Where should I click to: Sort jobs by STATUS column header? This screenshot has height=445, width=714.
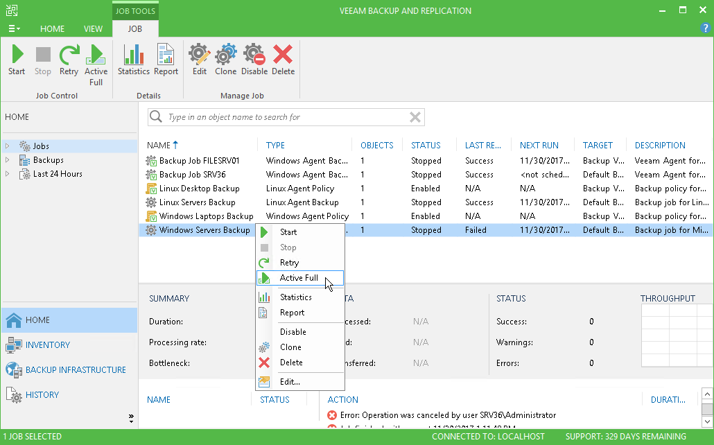coord(426,146)
